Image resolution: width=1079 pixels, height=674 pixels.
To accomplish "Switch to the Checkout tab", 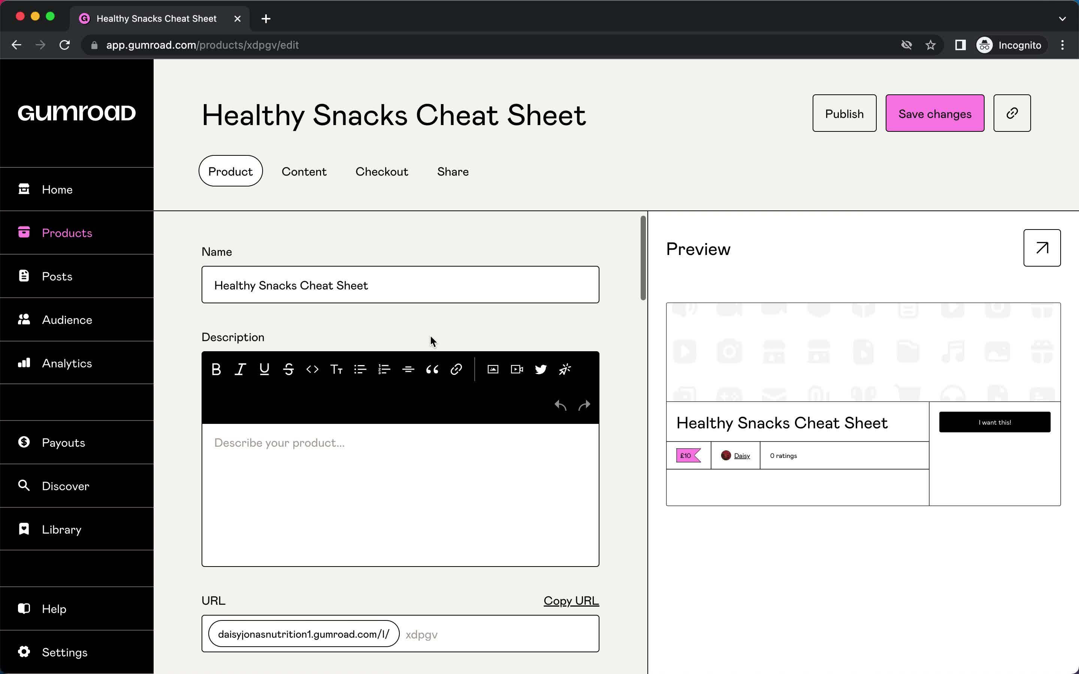I will [x=382, y=171].
